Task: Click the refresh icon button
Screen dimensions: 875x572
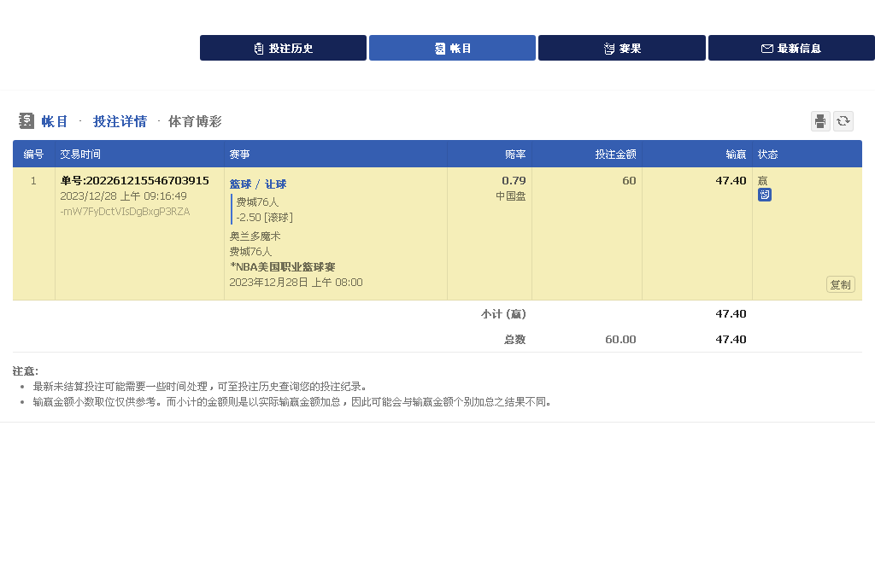Action: (843, 121)
